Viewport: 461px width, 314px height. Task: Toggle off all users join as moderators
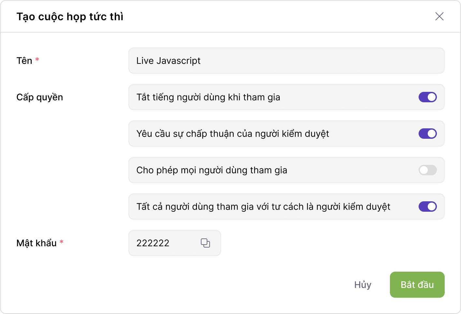(x=427, y=207)
